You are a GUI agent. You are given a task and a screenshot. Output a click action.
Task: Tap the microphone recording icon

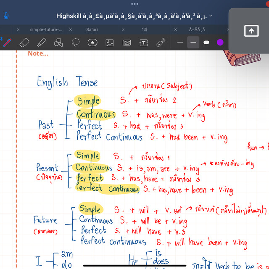pyautogui.click(x=7, y=16)
